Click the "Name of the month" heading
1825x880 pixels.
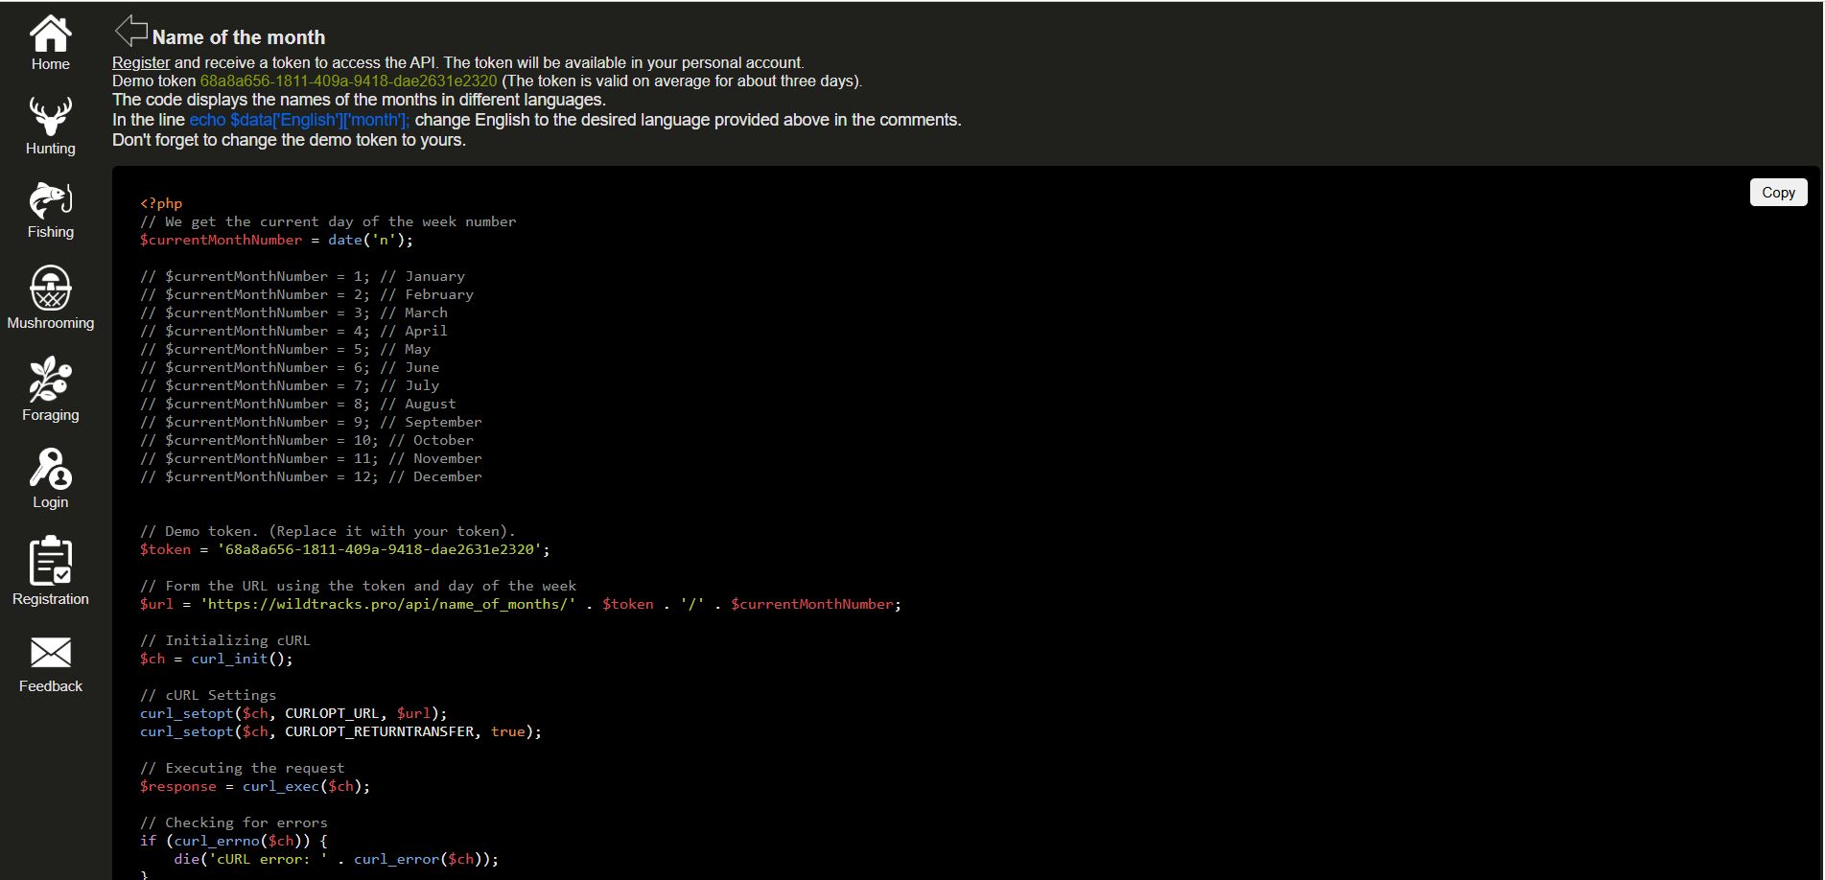pyautogui.click(x=239, y=37)
